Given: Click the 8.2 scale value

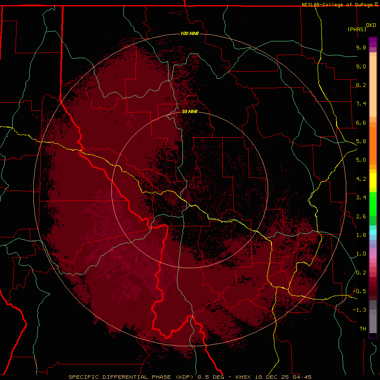Looking at the screenshot, I should click(x=361, y=85).
